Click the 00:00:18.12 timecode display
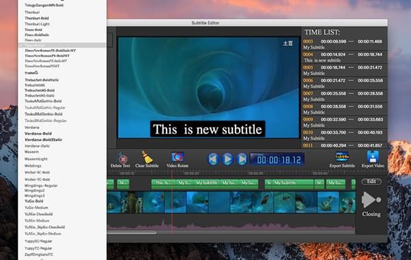The height and width of the screenshot is (260, 411). (x=277, y=159)
